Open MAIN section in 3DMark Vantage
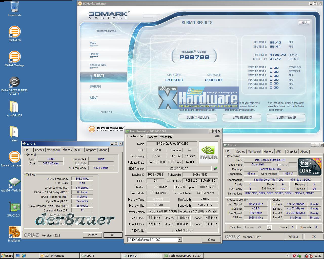The height and width of the screenshot is (259, 324). (x=93, y=43)
